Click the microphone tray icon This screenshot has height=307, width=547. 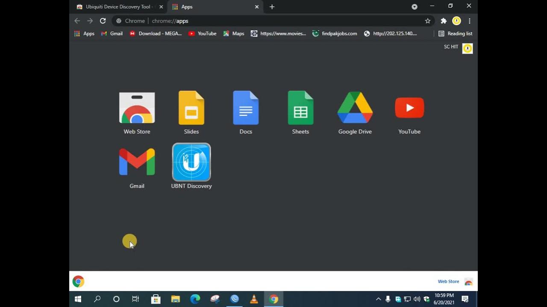click(388, 299)
